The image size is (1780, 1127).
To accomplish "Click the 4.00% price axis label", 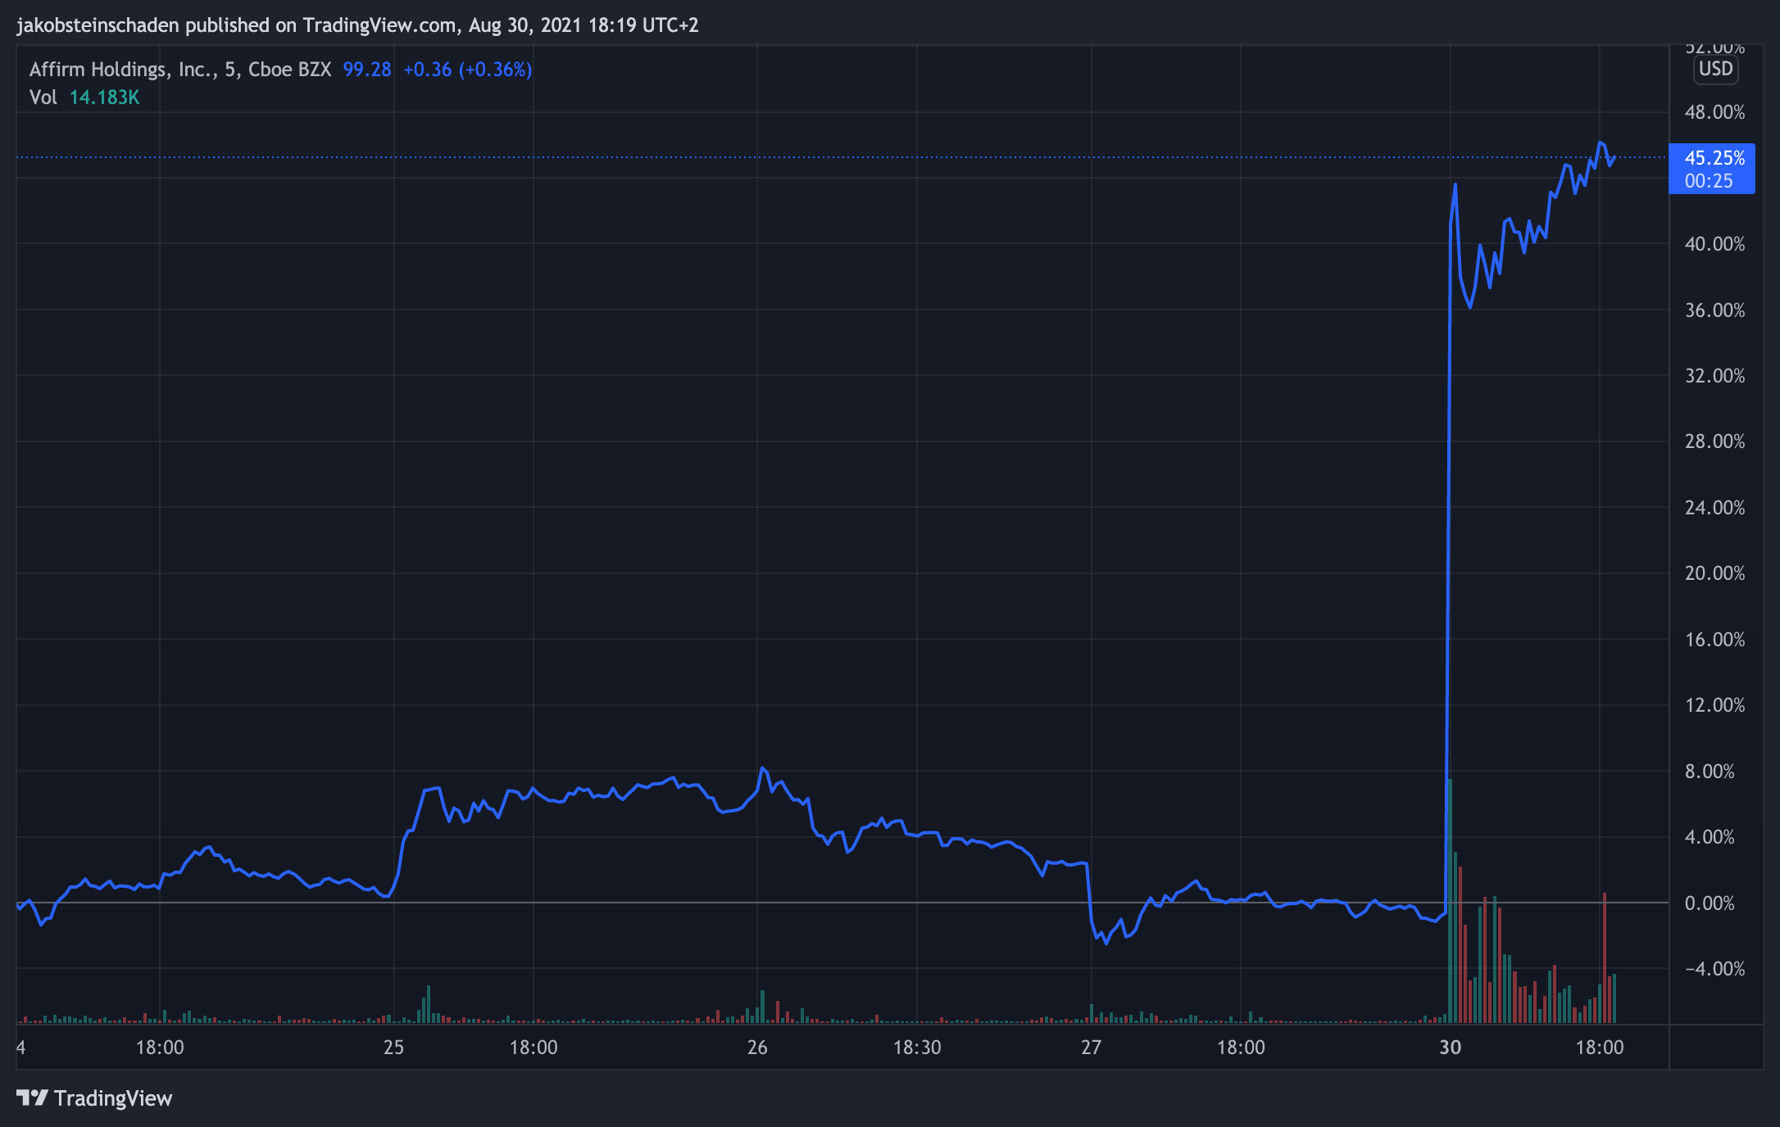I will coord(1710,837).
